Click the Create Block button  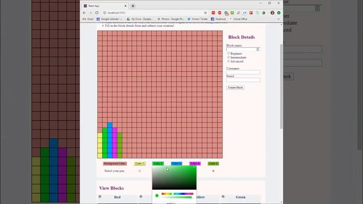pos(235,88)
